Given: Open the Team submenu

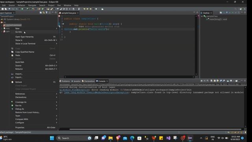Looking at the screenshot, I should 18,116.
